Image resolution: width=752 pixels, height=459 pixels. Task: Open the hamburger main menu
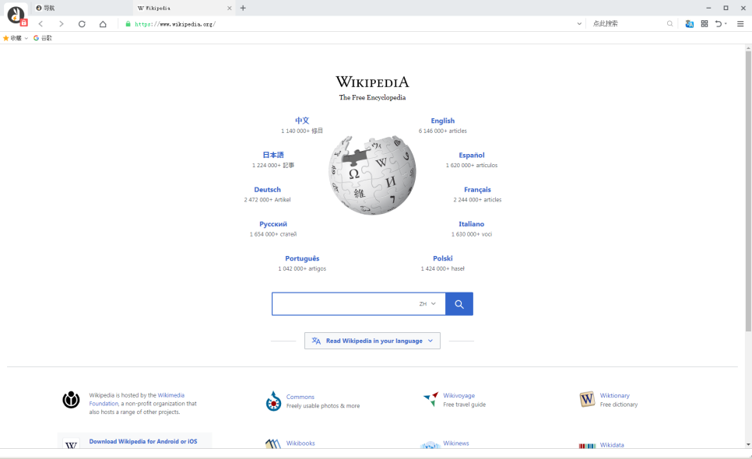[740, 23]
